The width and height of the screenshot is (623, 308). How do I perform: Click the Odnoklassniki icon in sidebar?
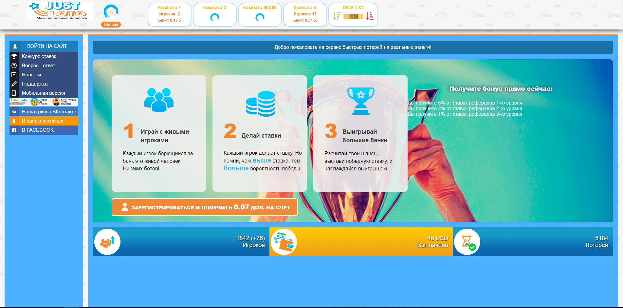(14, 121)
